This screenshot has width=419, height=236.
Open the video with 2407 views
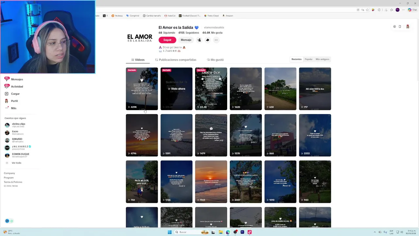246,182
